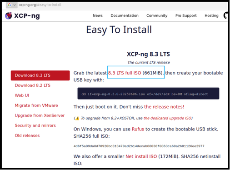Open the dedicated upgrade ISO link
The width and height of the screenshot is (230, 170).
pos(167,118)
